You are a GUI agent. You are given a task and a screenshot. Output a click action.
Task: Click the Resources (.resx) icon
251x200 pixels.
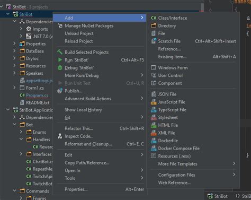(x=154, y=156)
